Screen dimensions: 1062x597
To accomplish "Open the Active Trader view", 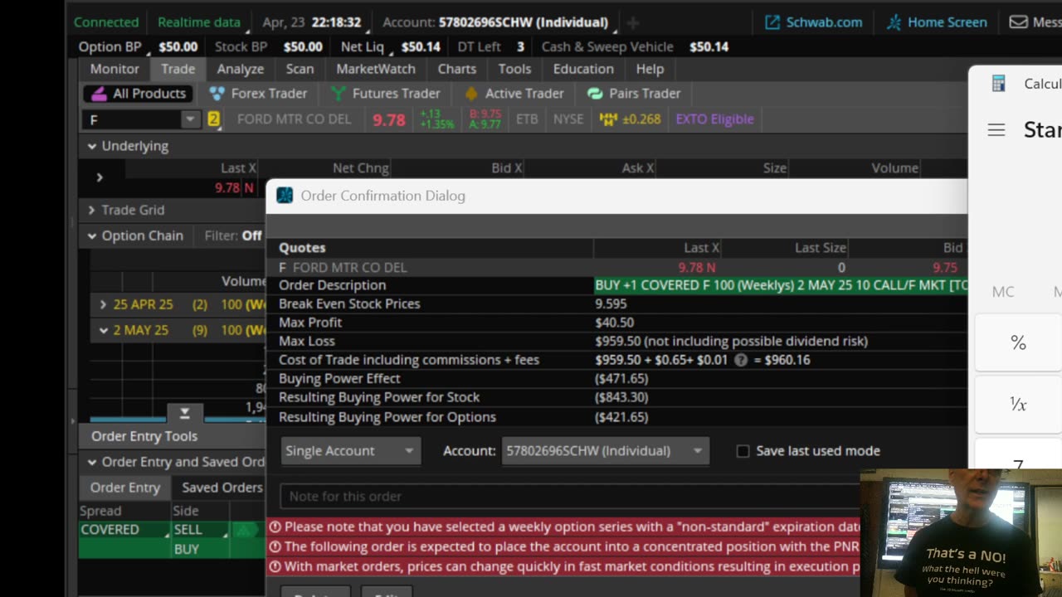I will 514,94.
